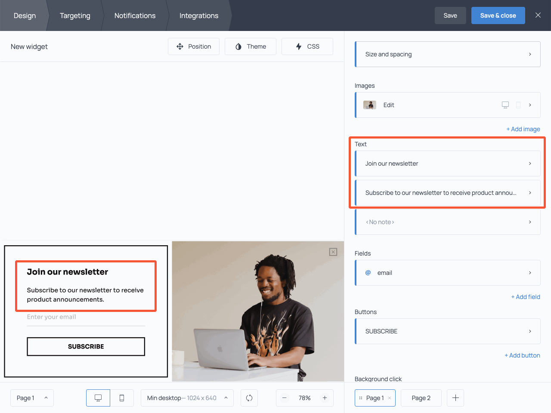Click the Enter your email field

coord(86,317)
